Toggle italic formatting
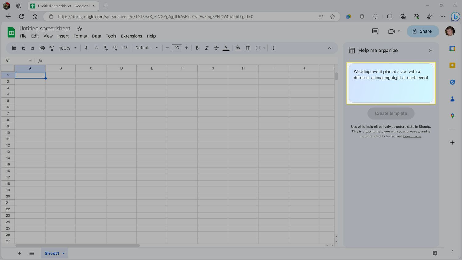 pos(207,48)
